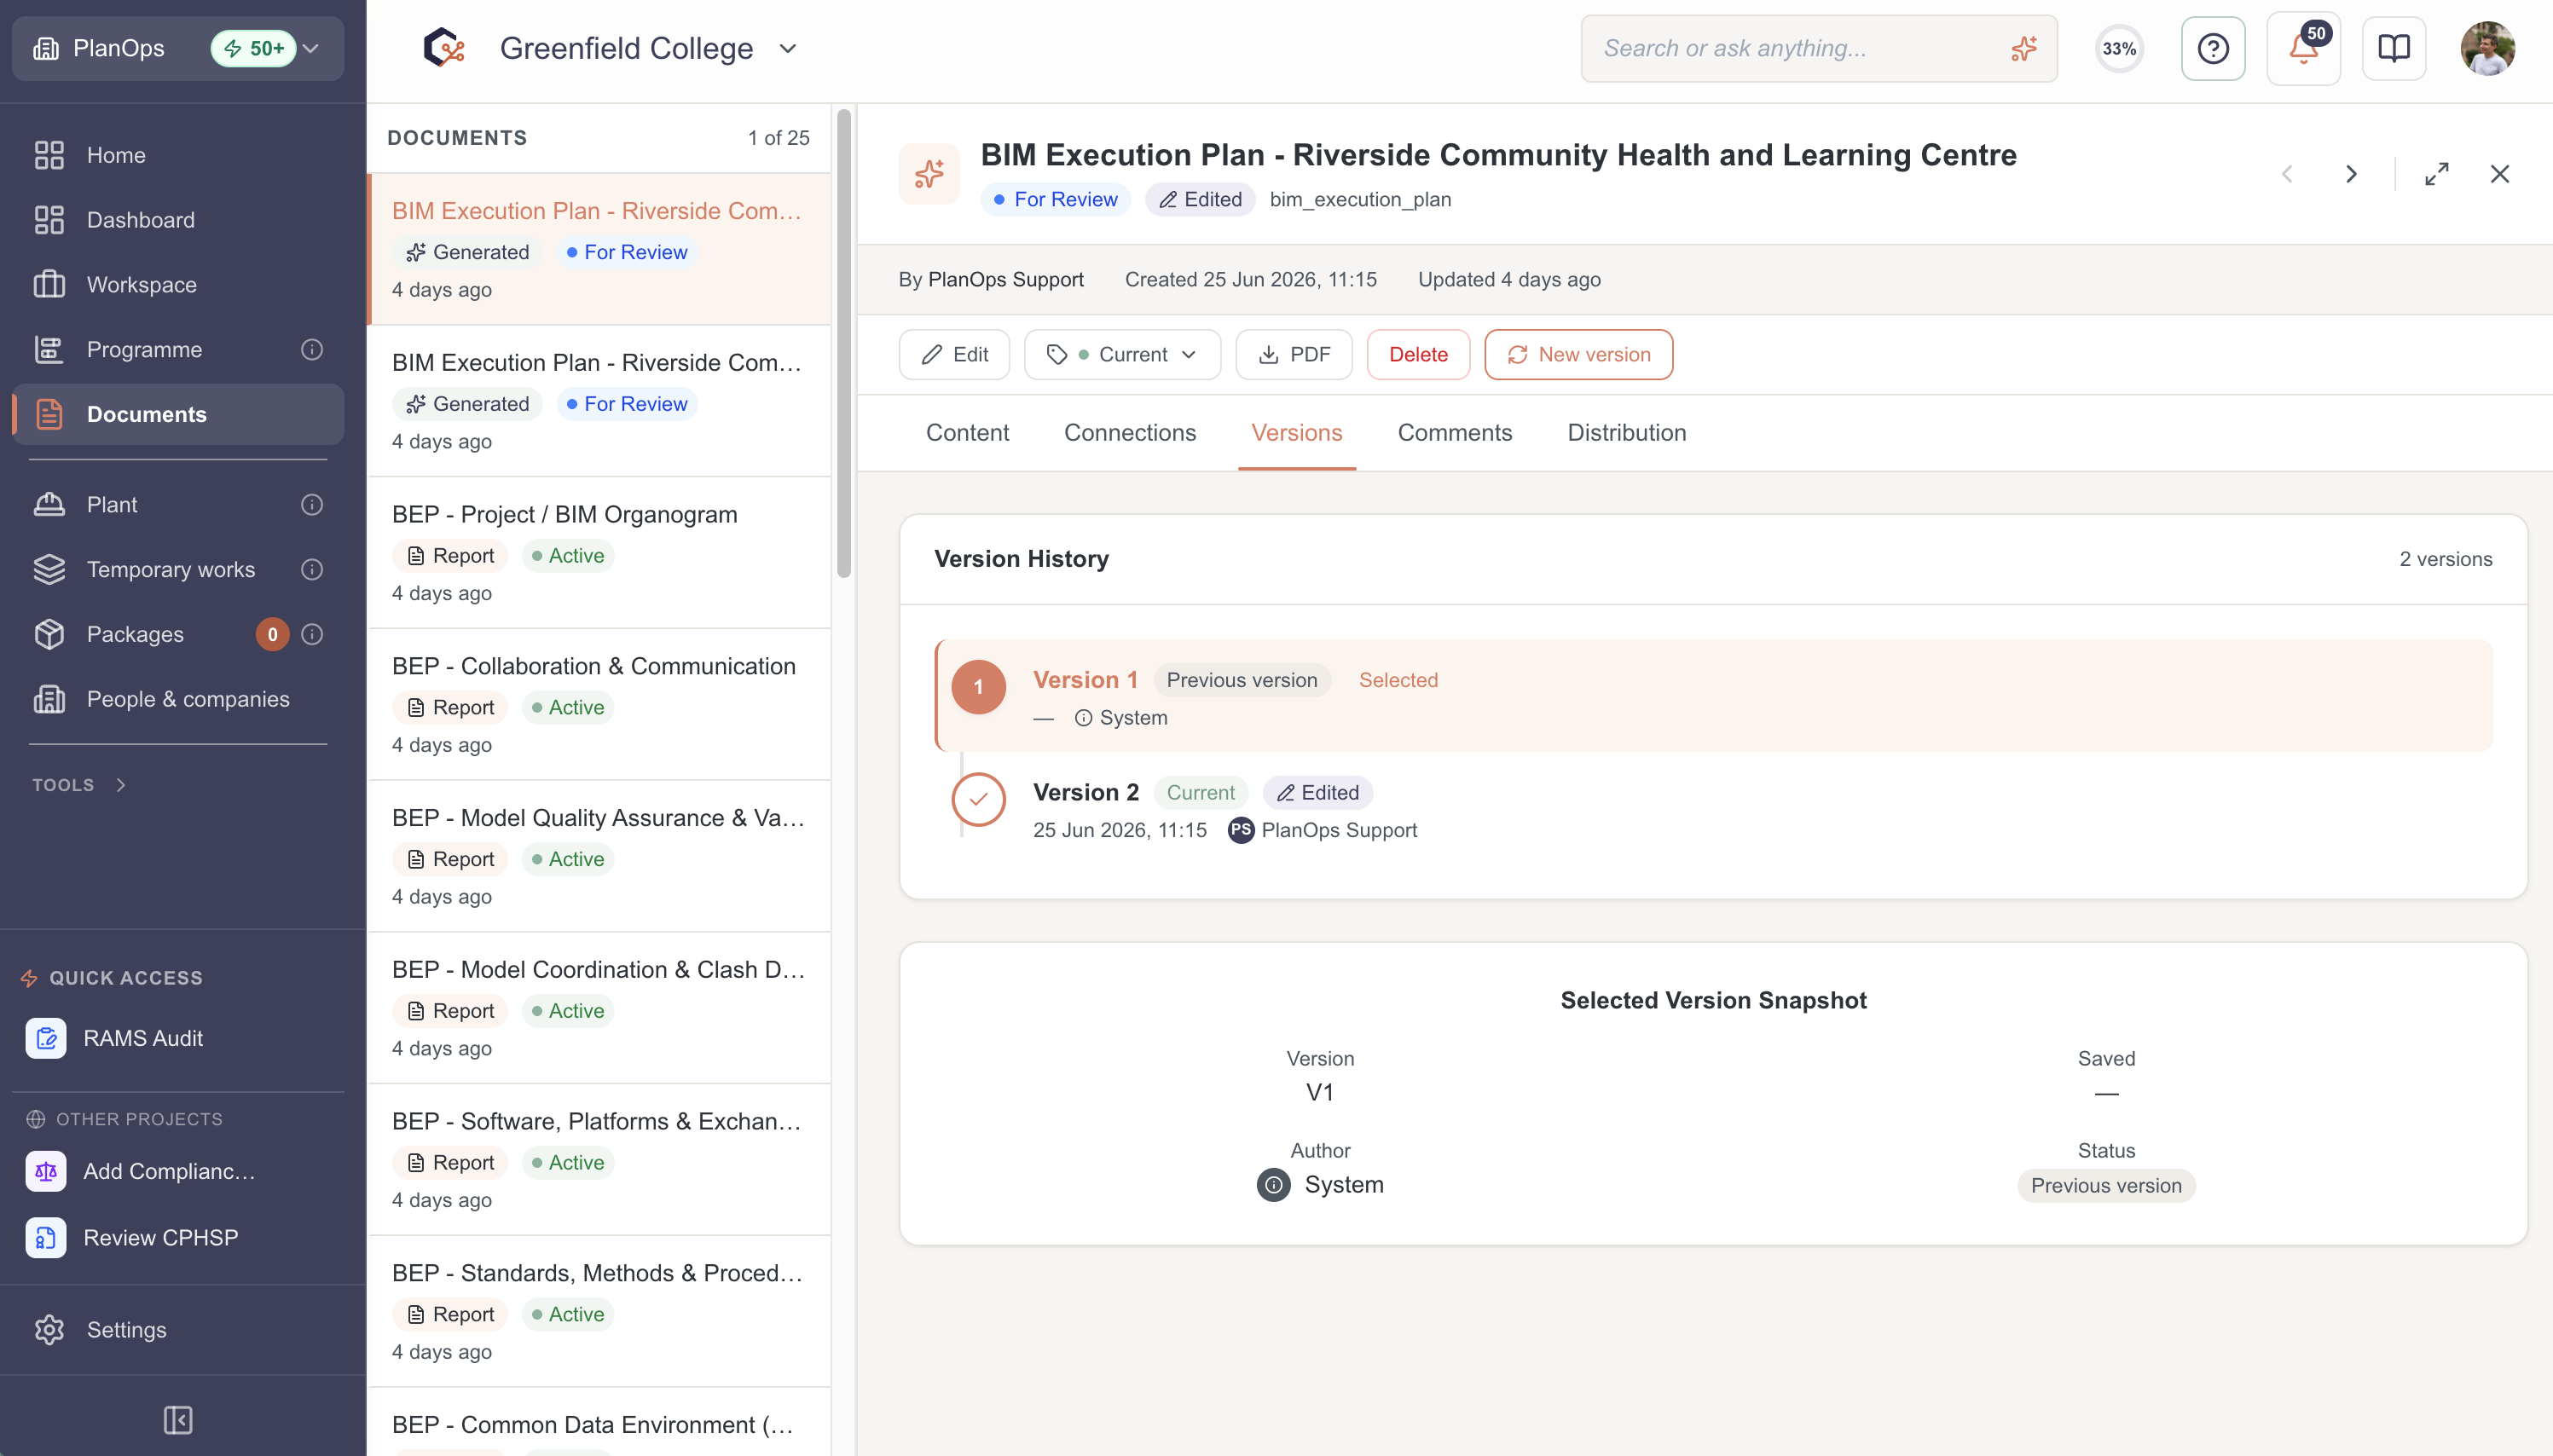Viewport: 2553px width, 1456px height.
Task: Open BEP - Standards, Methods & Procedures document
Action: click(600, 1311)
